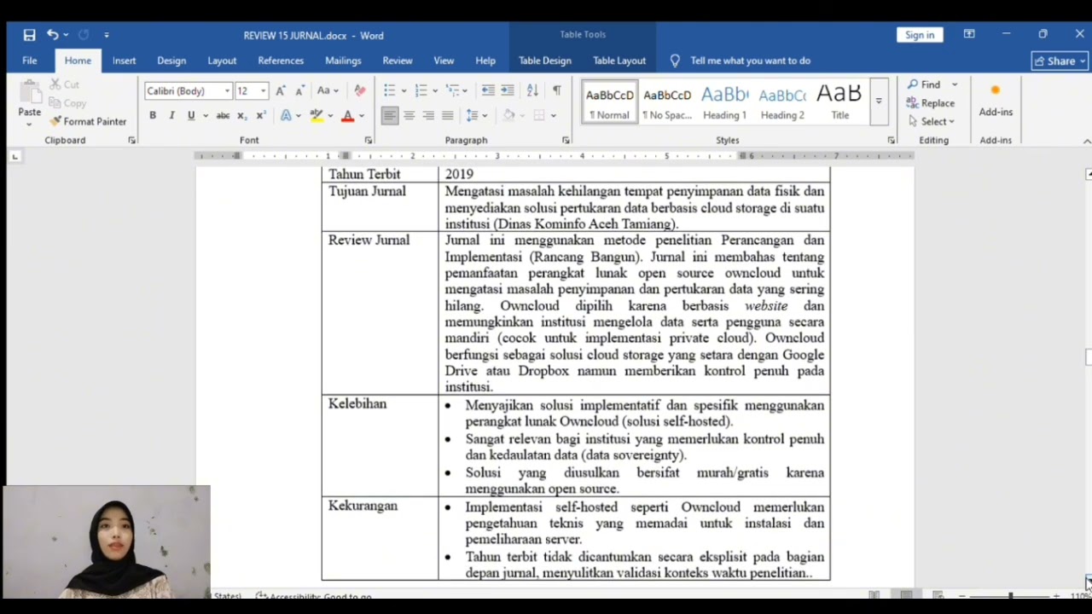The width and height of the screenshot is (1092, 614).
Task: Click the Sign in button
Action: pos(920,35)
